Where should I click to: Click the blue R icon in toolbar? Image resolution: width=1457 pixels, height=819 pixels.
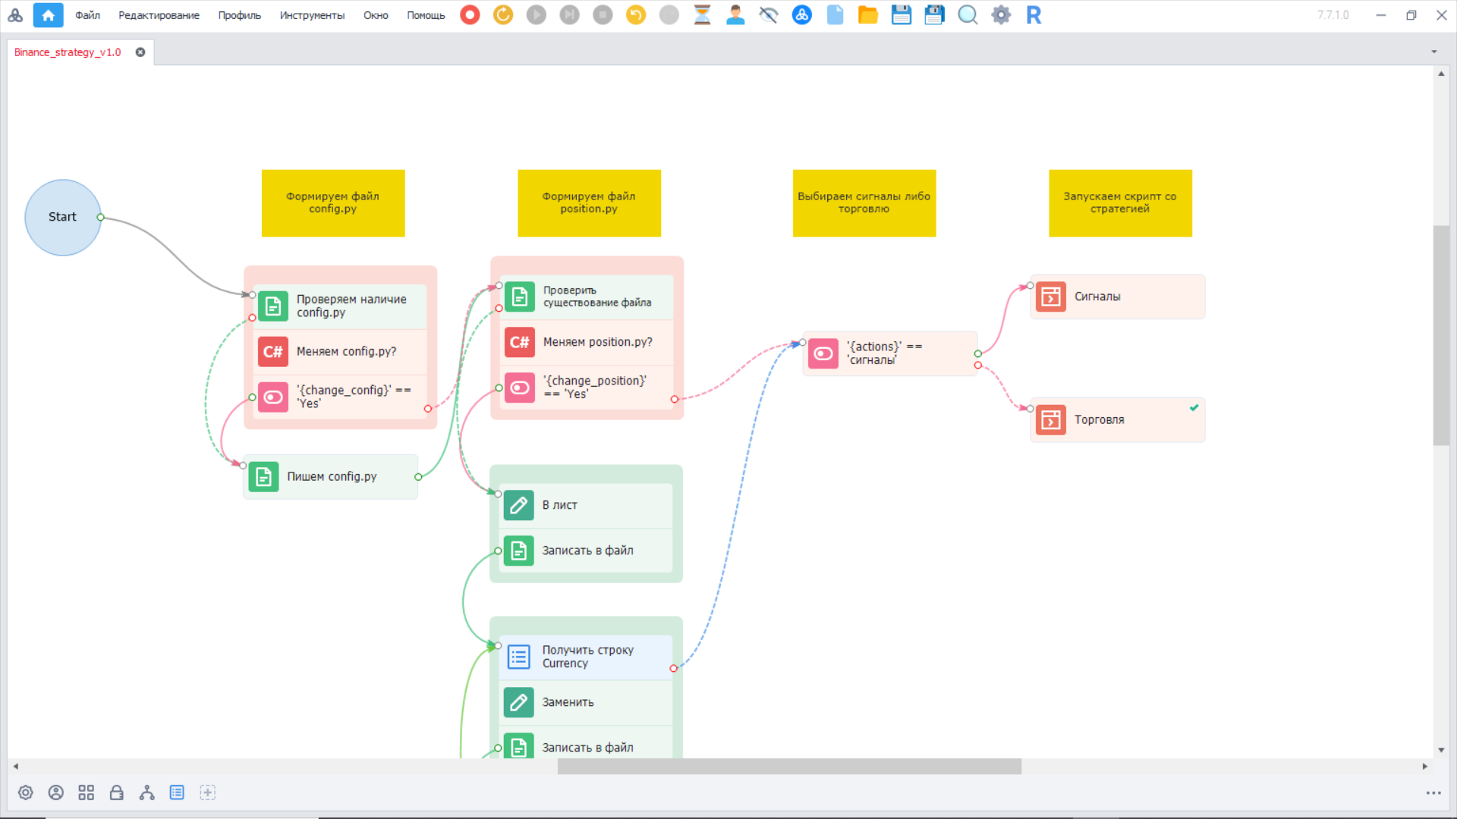point(1034,15)
